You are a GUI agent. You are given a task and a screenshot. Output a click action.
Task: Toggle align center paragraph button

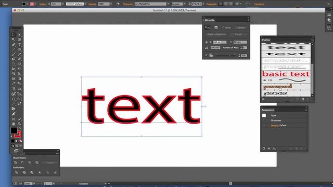(x=226, y=4)
